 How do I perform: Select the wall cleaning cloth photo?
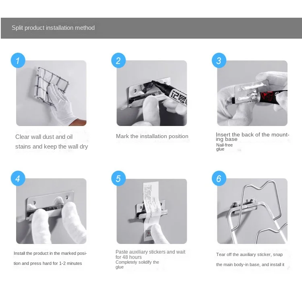click(51, 93)
